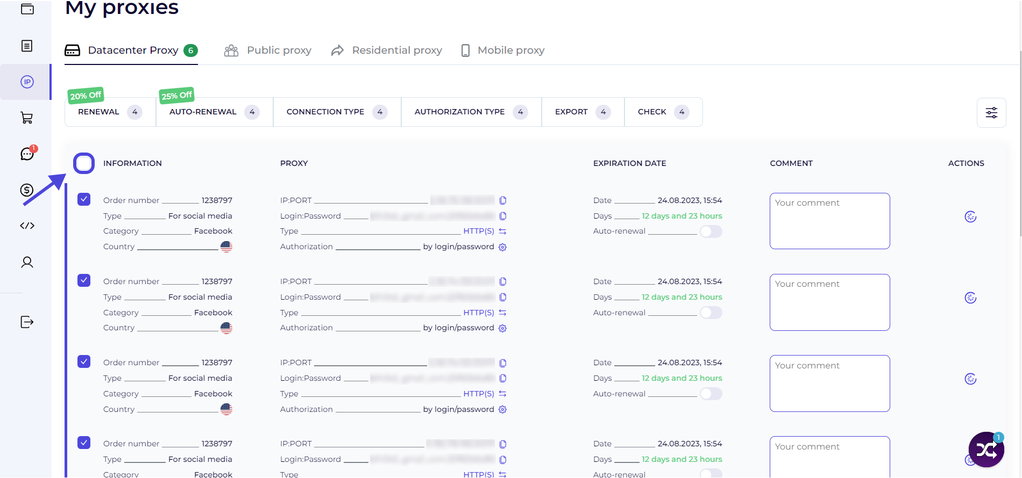Click the action icon for first proxy
The height and width of the screenshot is (478, 1022).
coord(970,216)
